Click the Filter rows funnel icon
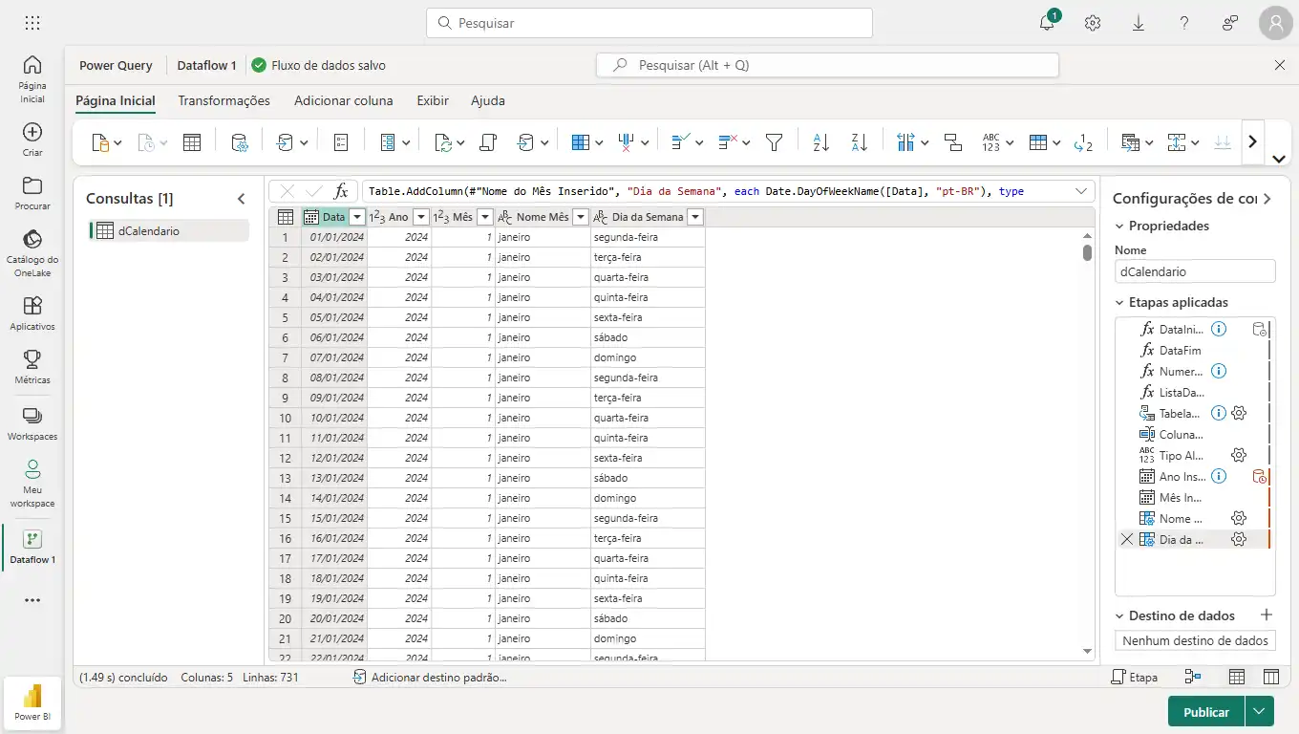Screen dimensions: 1299x734 tap(775, 142)
